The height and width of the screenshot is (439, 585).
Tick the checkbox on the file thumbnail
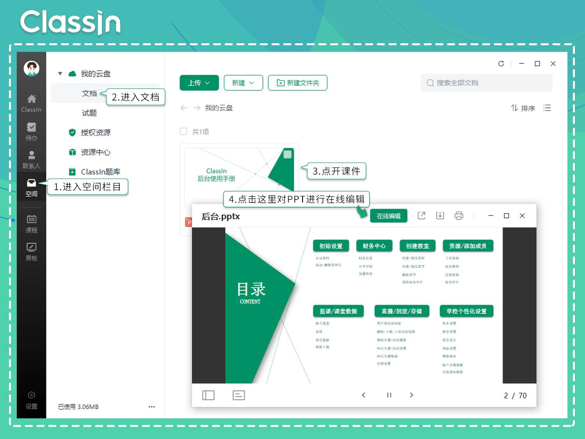point(287,154)
